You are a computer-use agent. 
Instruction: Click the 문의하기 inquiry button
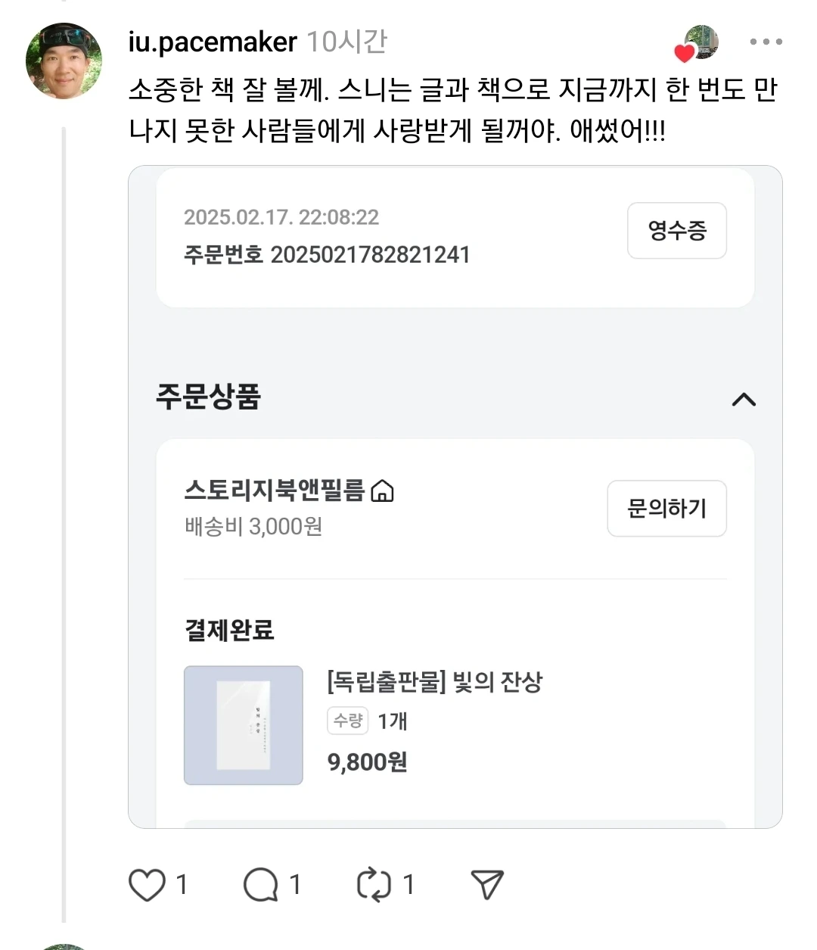point(666,509)
